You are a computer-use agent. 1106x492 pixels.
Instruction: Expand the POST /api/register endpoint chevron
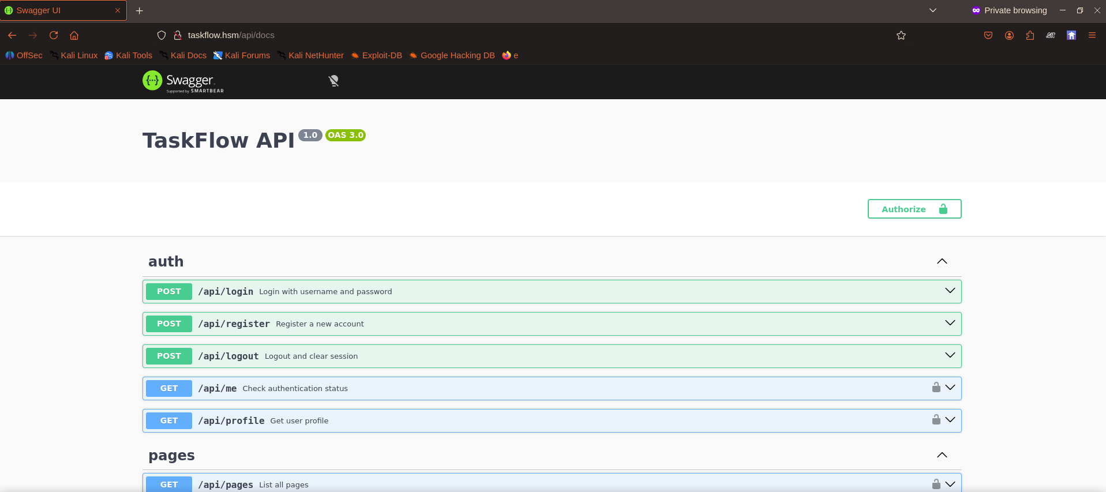coord(950,323)
